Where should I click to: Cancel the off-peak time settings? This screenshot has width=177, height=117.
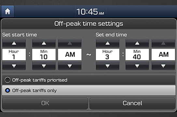(132, 103)
